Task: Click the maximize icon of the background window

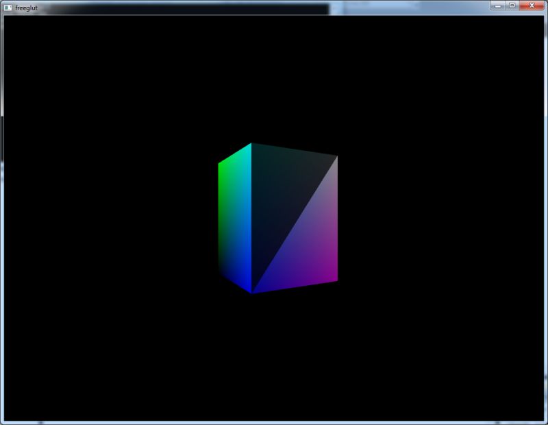Action: click(x=512, y=6)
